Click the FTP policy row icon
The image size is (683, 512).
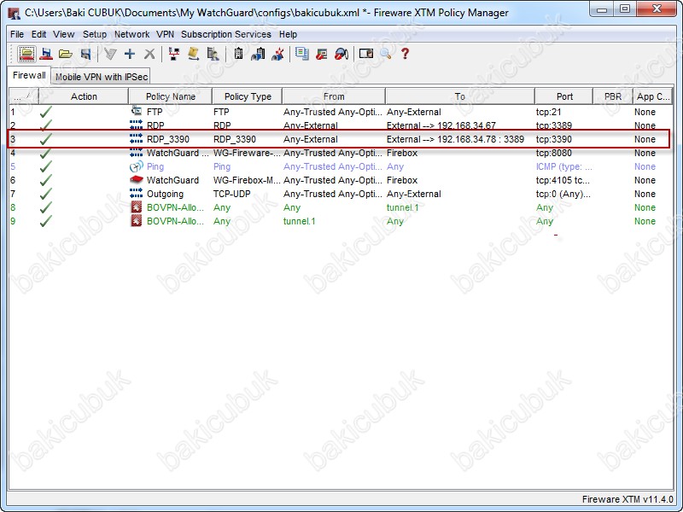coord(137,112)
